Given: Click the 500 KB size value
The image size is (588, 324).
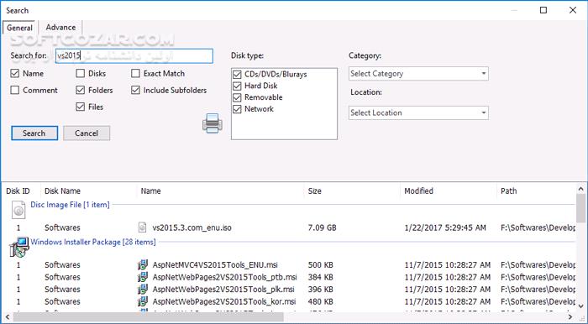Looking at the screenshot, I should point(321,264).
